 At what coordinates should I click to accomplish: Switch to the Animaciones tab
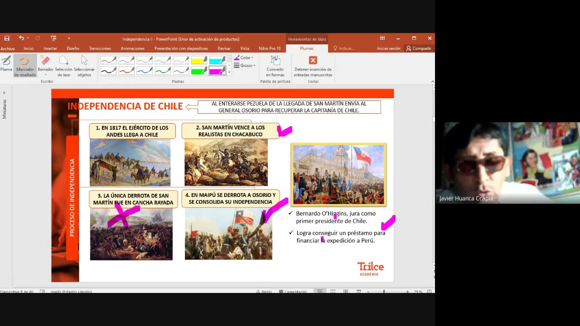(x=133, y=48)
